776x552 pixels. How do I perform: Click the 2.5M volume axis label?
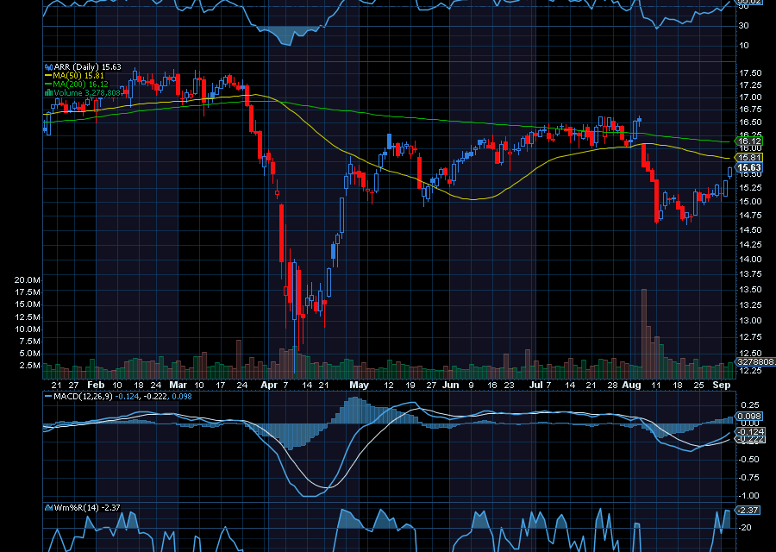click(x=29, y=366)
